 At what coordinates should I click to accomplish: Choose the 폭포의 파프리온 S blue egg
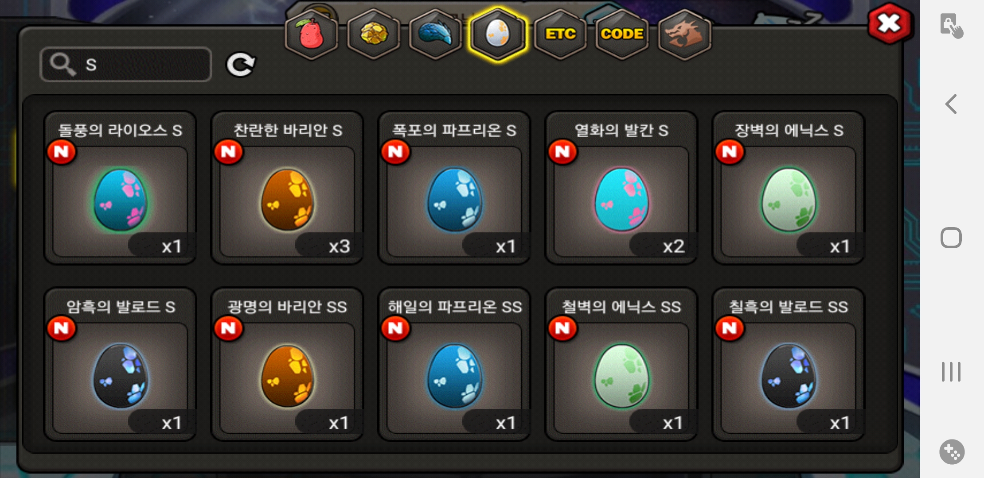(x=454, y=188)
